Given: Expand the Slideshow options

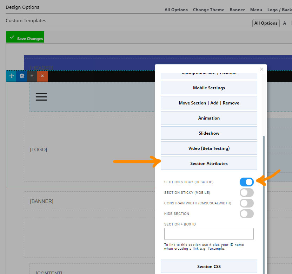Looking at the screenshot, I should 209,133.
